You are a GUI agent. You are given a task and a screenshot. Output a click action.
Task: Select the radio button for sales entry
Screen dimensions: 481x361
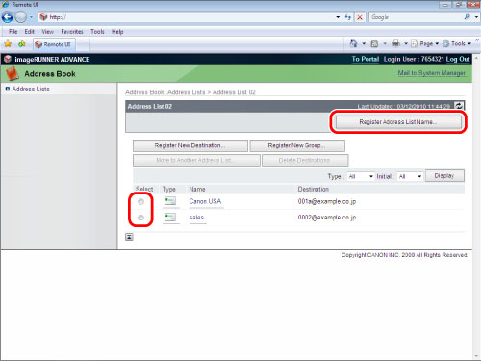140,218
